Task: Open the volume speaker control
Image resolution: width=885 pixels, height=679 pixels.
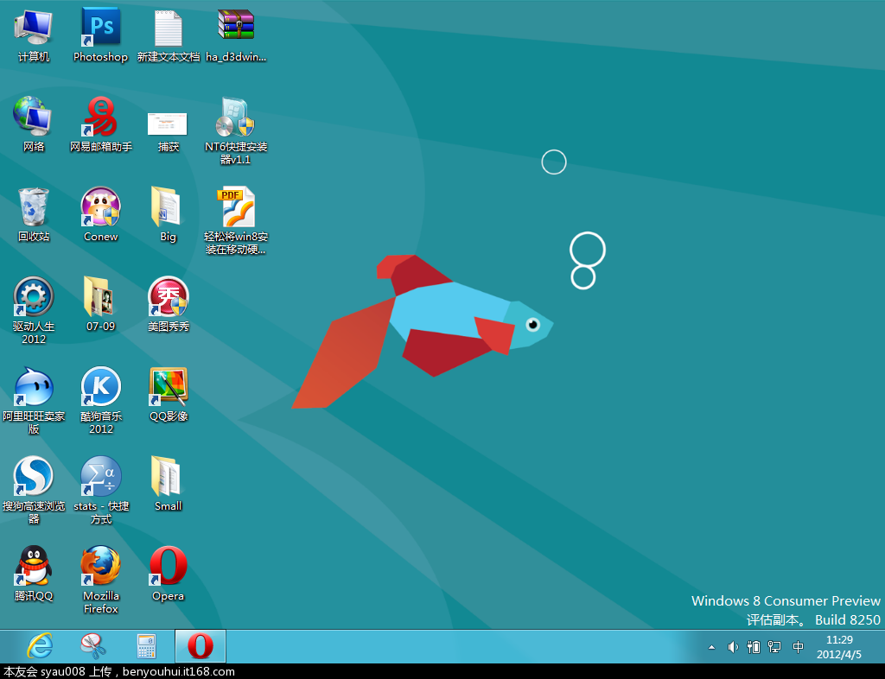Action: click(733, 646)
